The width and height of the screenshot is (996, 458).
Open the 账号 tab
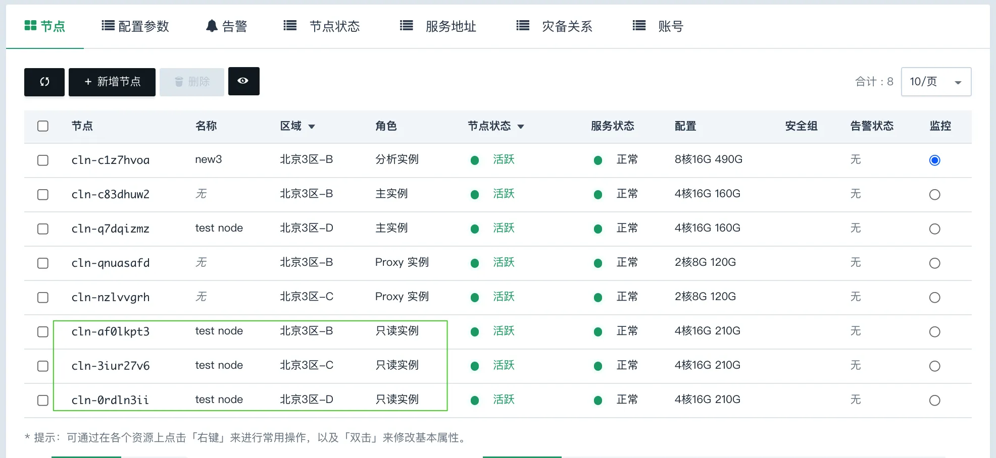(670, 26)
